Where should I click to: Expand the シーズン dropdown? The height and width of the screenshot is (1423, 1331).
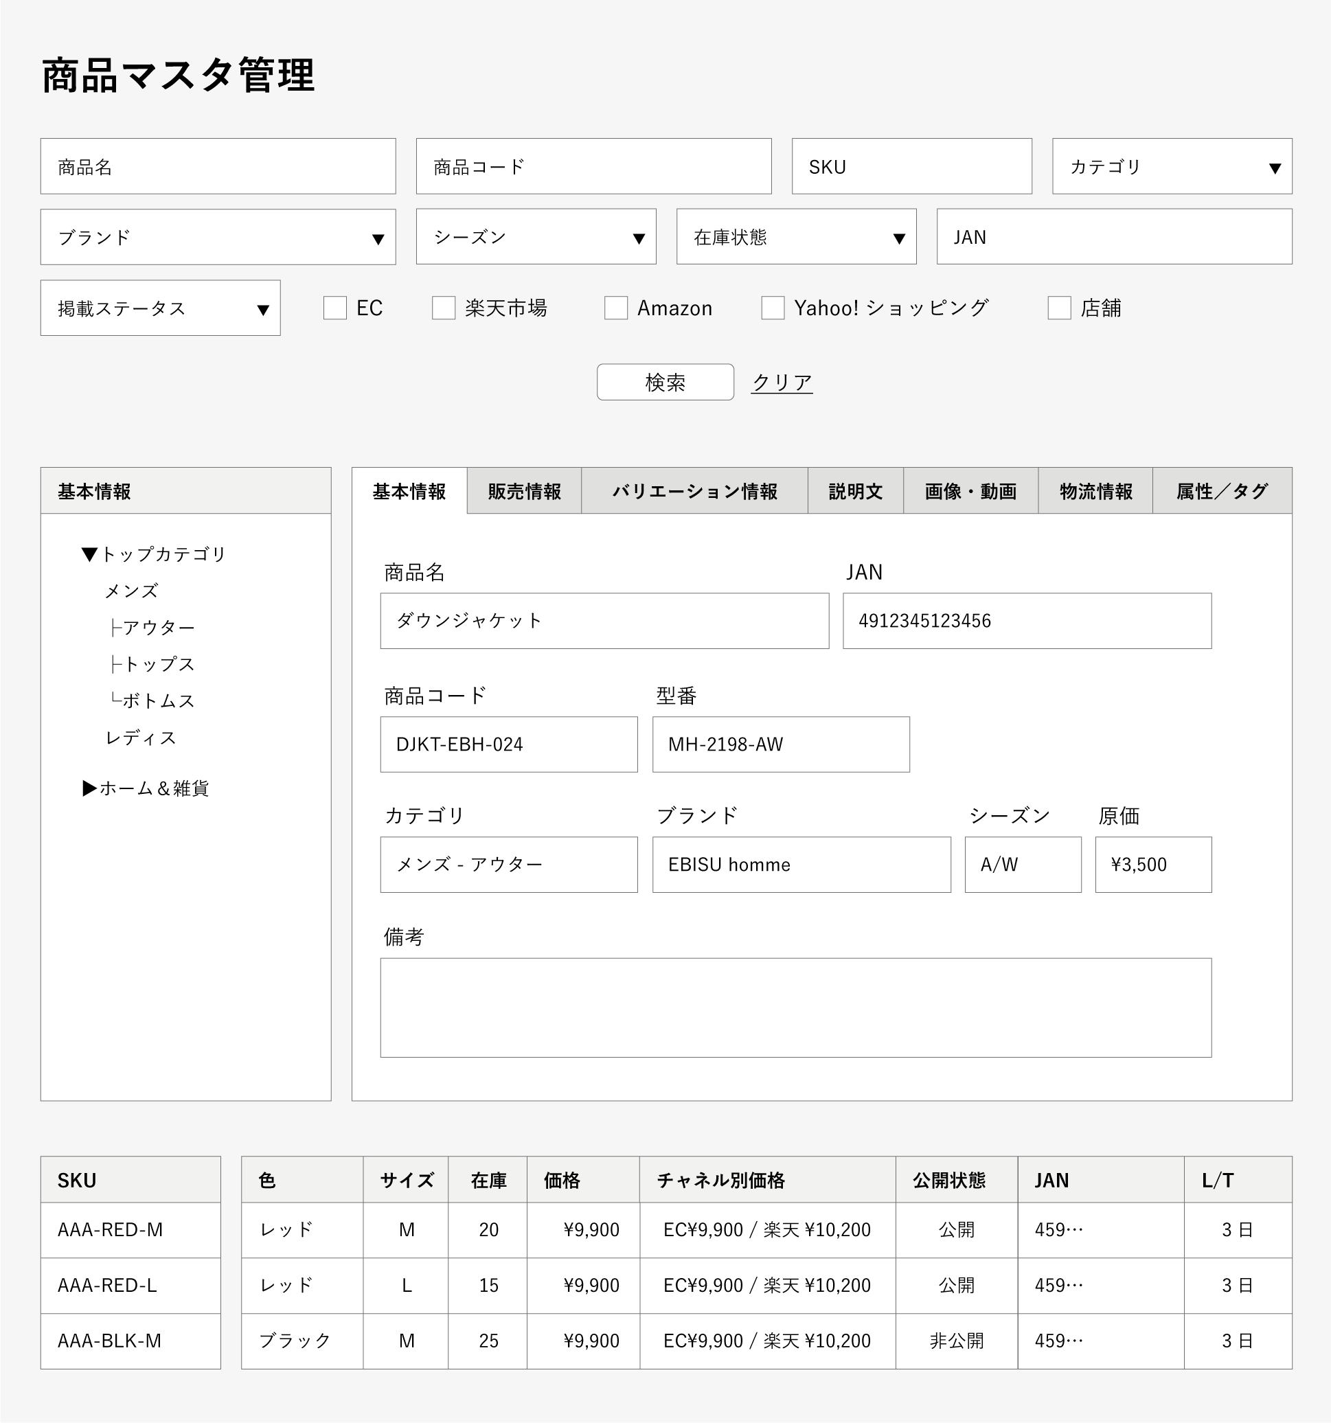tap(536, 237)
